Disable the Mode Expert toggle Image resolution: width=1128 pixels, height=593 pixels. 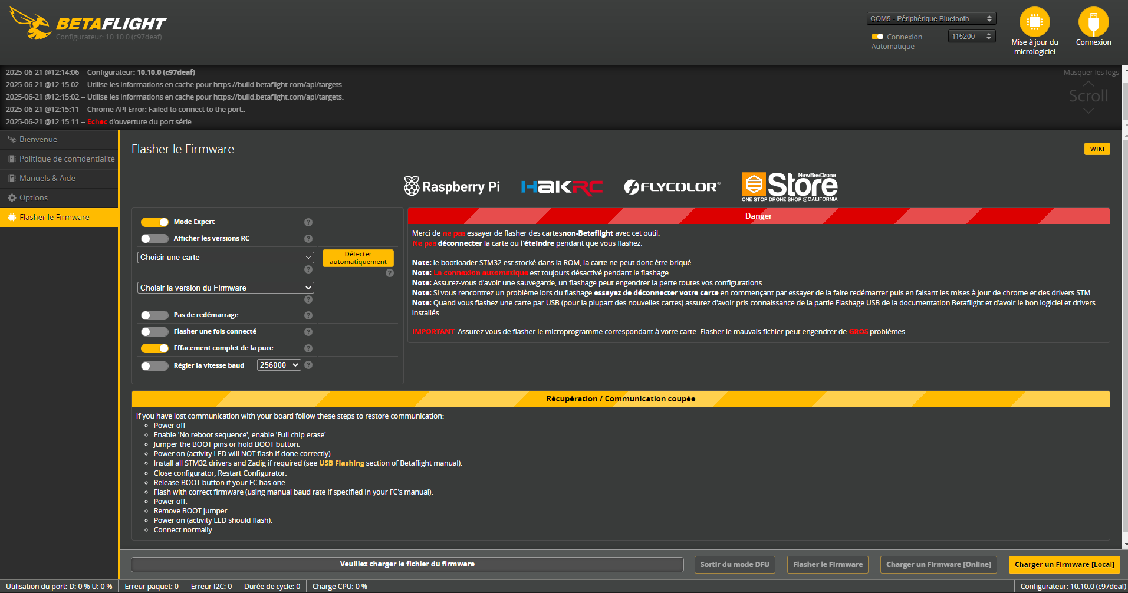click(x=154, y=222)
